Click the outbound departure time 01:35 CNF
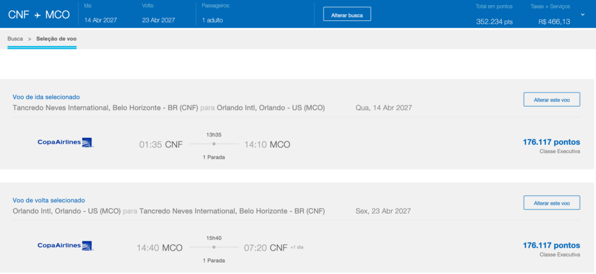Screen dimensions: 596x274 tap(161, 144)
